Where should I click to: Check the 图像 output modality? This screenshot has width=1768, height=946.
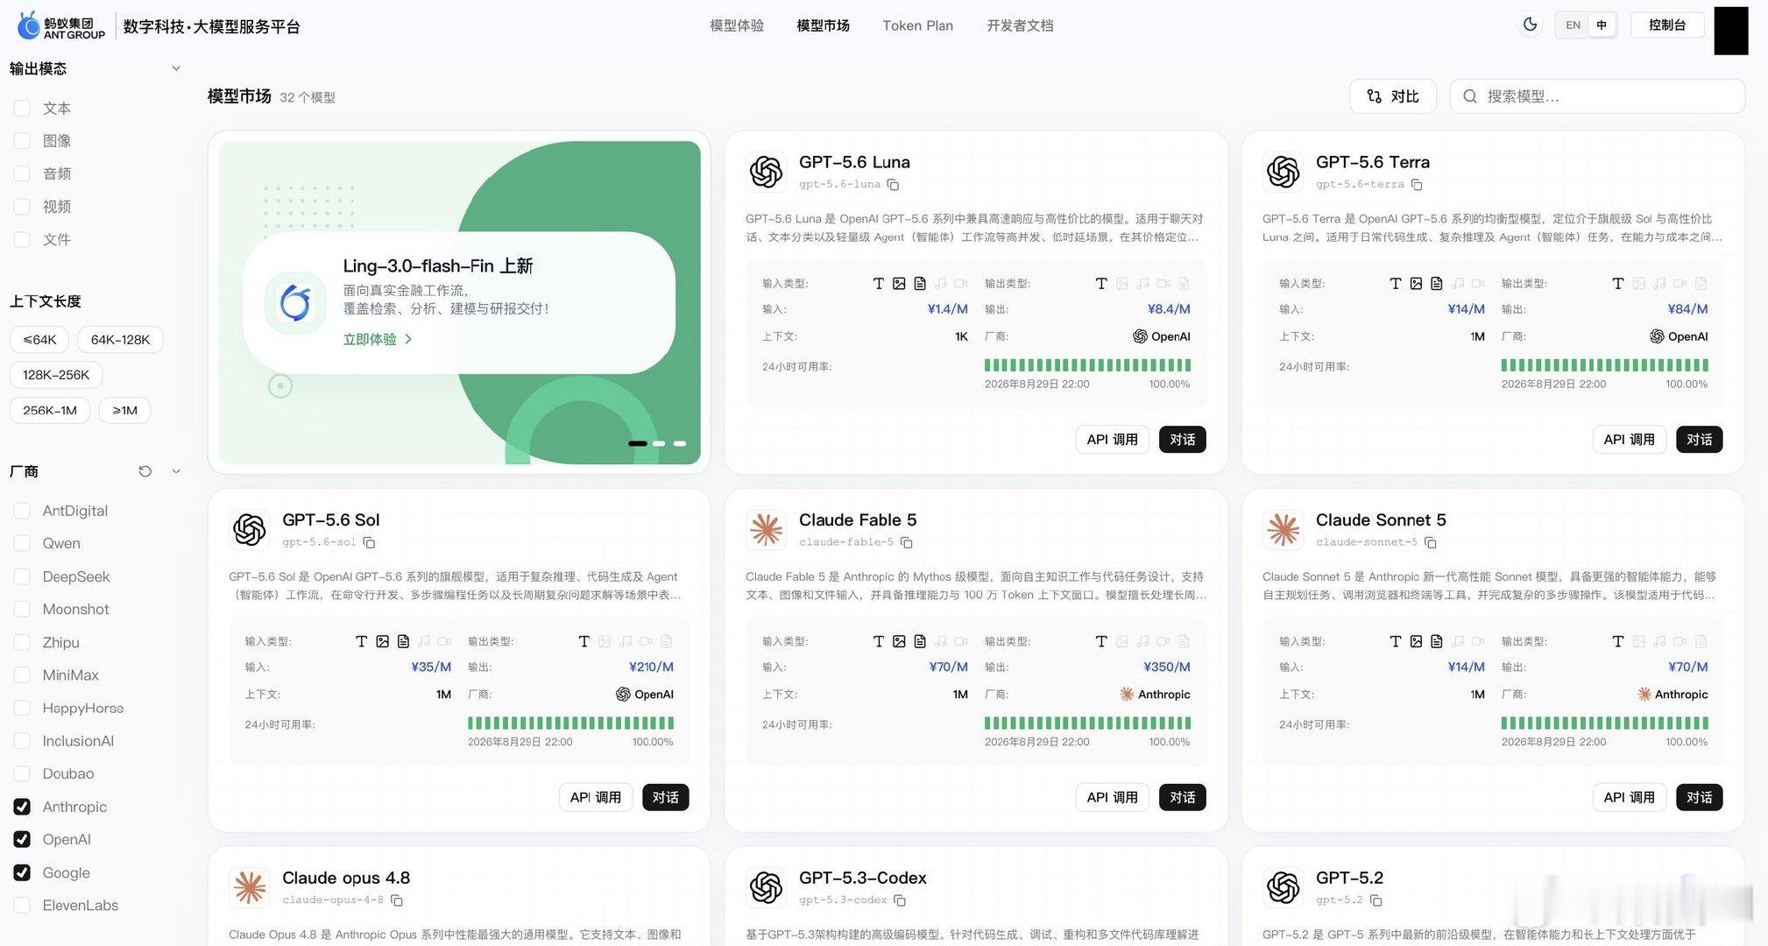(23, 141)
